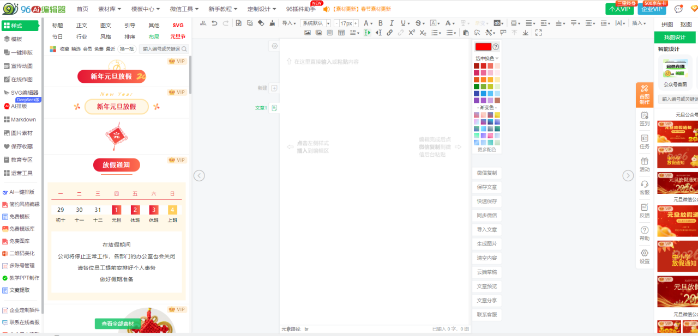Insert a hyperlink with the link icon

point(390,33)
